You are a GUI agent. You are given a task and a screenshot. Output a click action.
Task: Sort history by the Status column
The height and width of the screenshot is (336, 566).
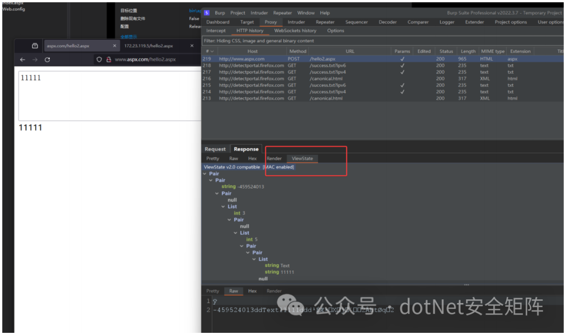click(446, 51)
